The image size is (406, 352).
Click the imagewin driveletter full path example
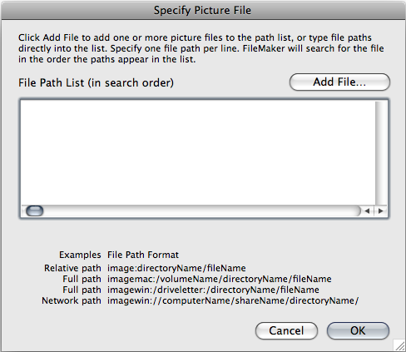213,290
